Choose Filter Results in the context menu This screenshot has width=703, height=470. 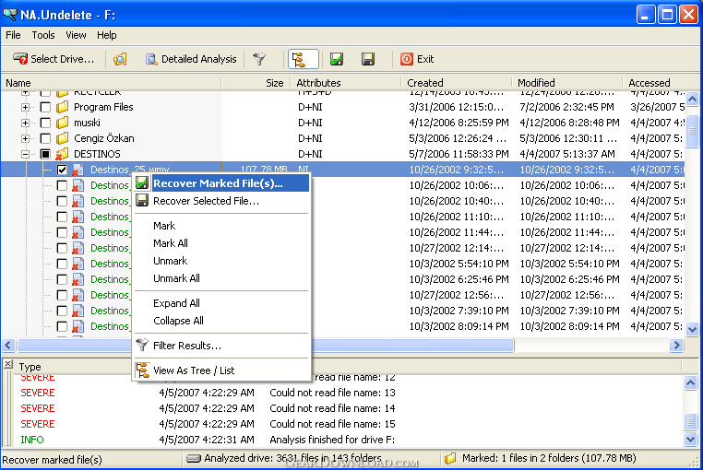221,346
